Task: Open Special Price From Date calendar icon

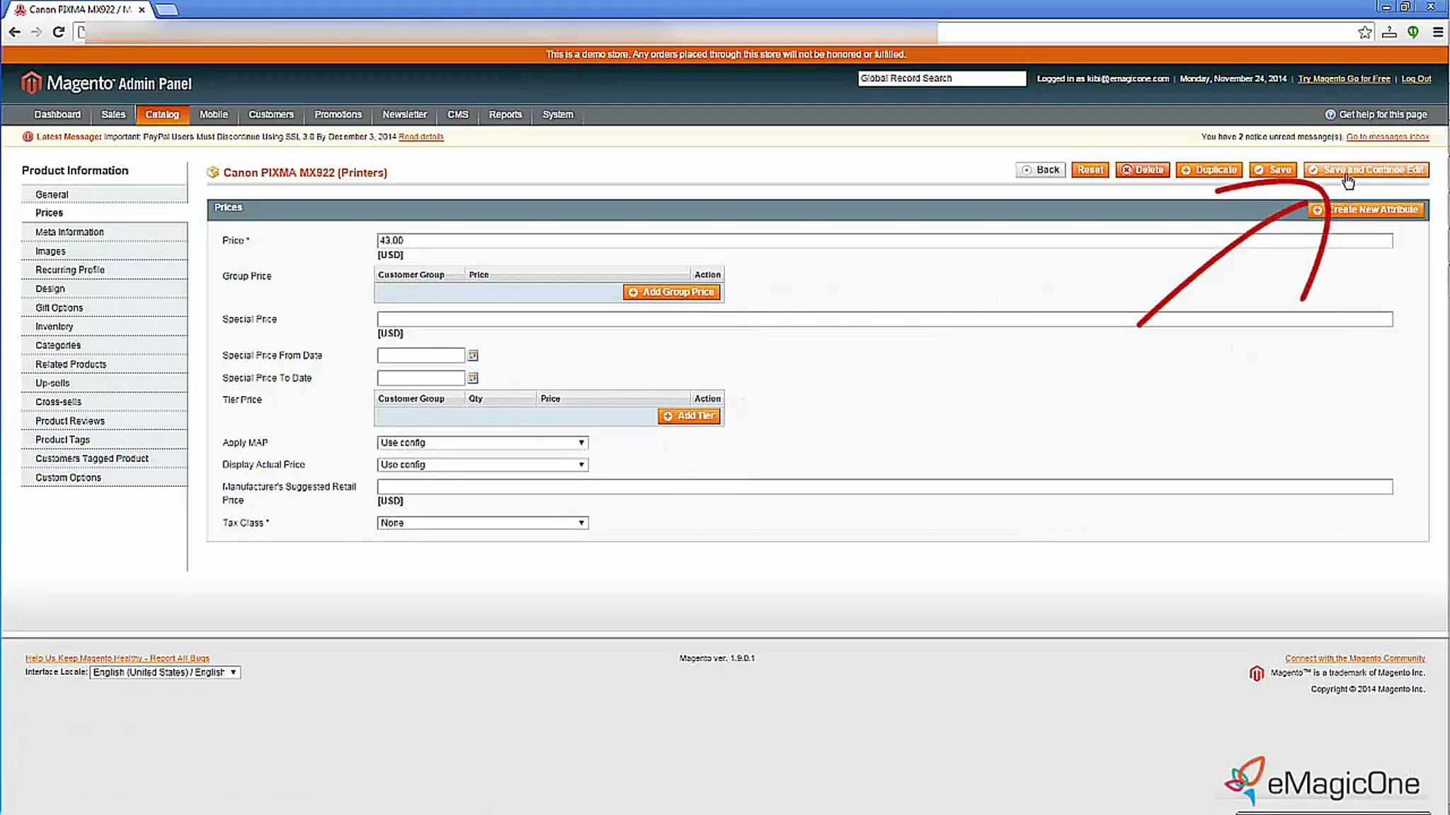Action: [x=473, y=355]
